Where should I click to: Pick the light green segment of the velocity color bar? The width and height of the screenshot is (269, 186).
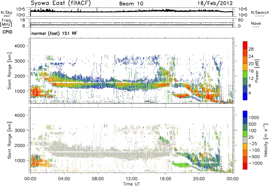[x=245, y=134]
